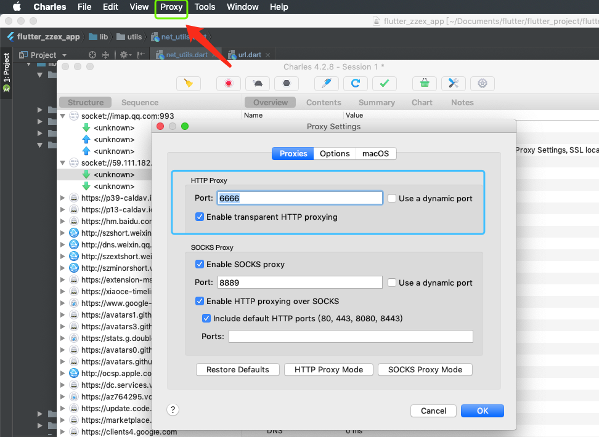
Task: Toggle SOCKS Use a dynamic port checkbox
Action: (x=392, y=283)
